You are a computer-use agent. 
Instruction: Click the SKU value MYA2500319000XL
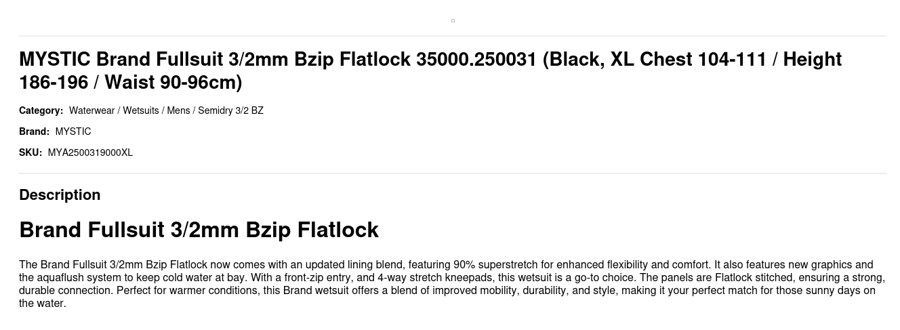[90, 152]
